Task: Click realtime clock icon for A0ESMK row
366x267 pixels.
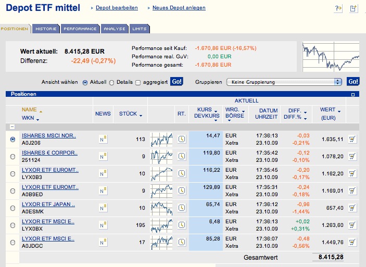Action: 182,208
